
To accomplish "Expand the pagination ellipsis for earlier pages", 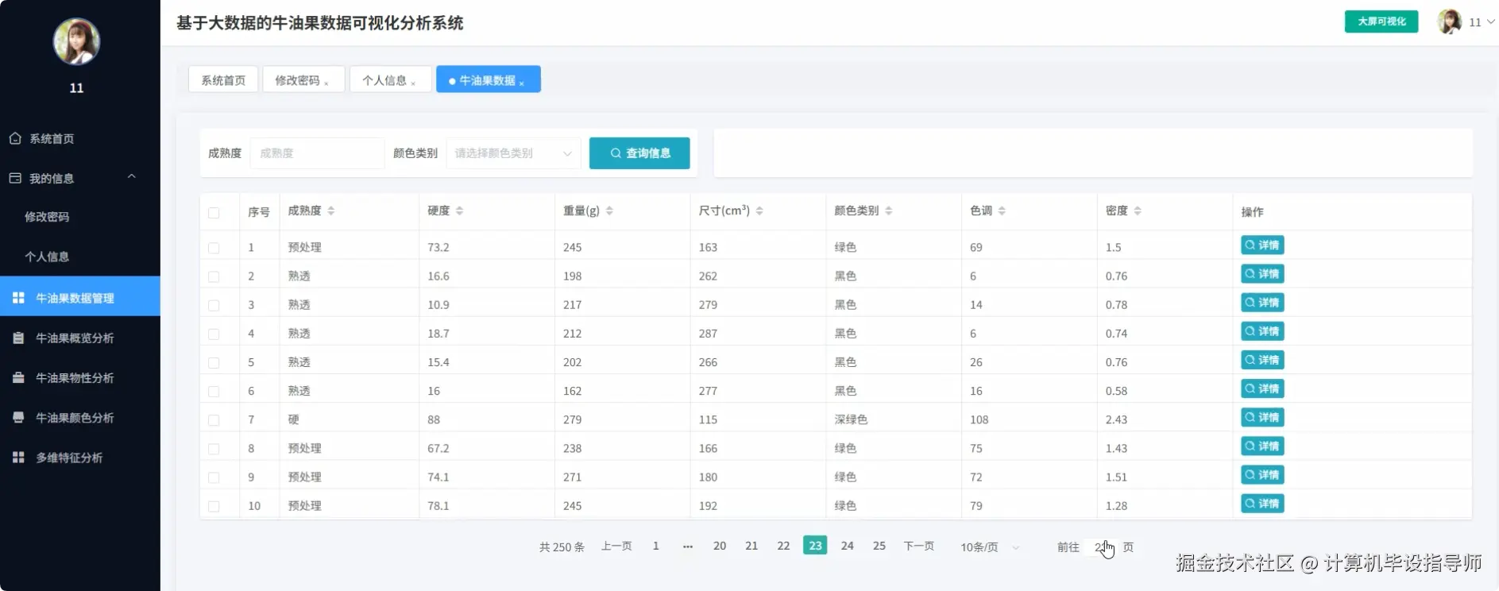I will [x=688, y=547].
